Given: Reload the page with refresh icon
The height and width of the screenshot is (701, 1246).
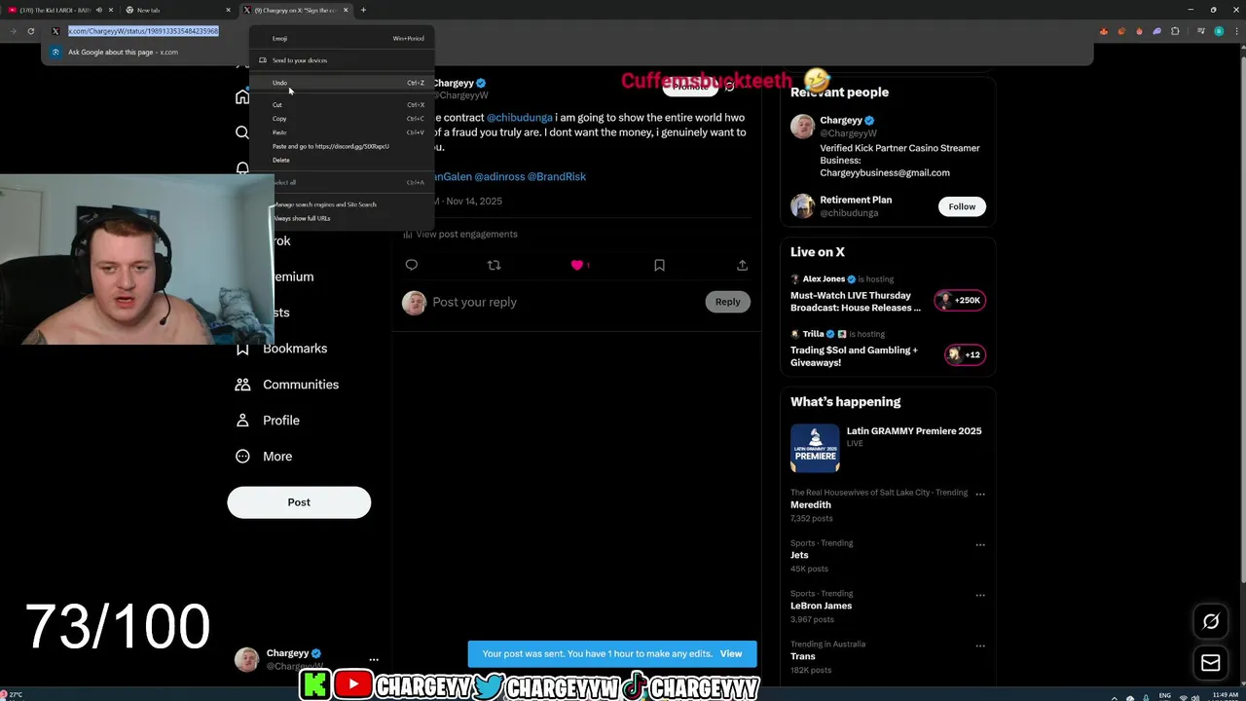Looking at the screenshot, I should tap(31, 31).
